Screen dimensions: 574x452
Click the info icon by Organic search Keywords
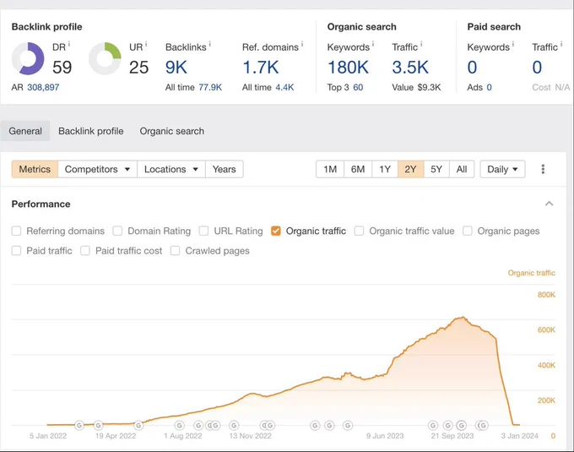(x=373, y=44)
